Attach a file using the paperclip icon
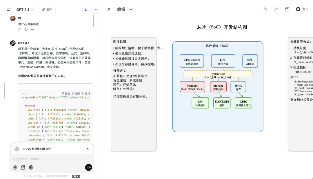 15,167
